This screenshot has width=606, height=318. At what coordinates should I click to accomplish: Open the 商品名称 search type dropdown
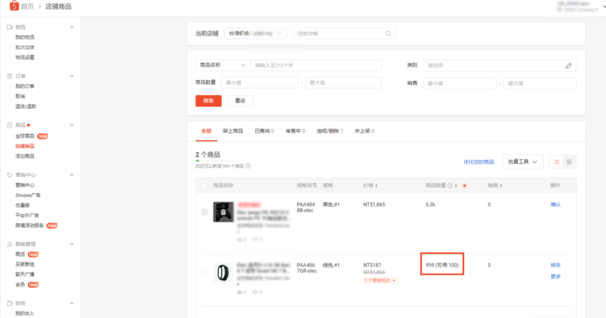pos(223,65)
